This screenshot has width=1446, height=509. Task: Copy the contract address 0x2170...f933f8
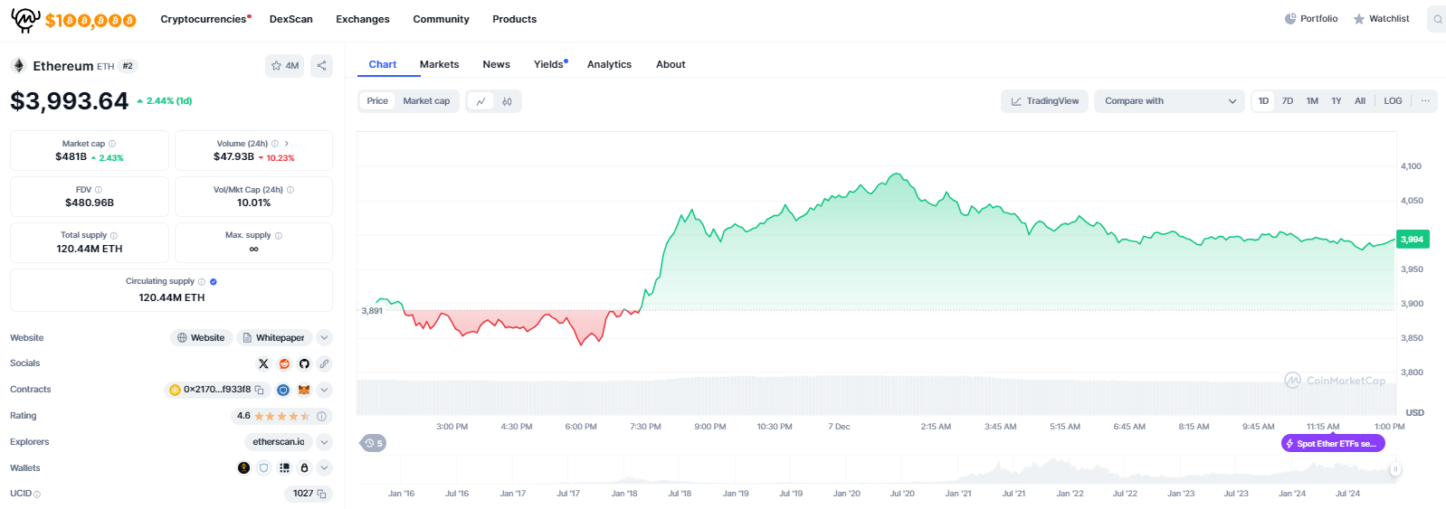(260, 390)
